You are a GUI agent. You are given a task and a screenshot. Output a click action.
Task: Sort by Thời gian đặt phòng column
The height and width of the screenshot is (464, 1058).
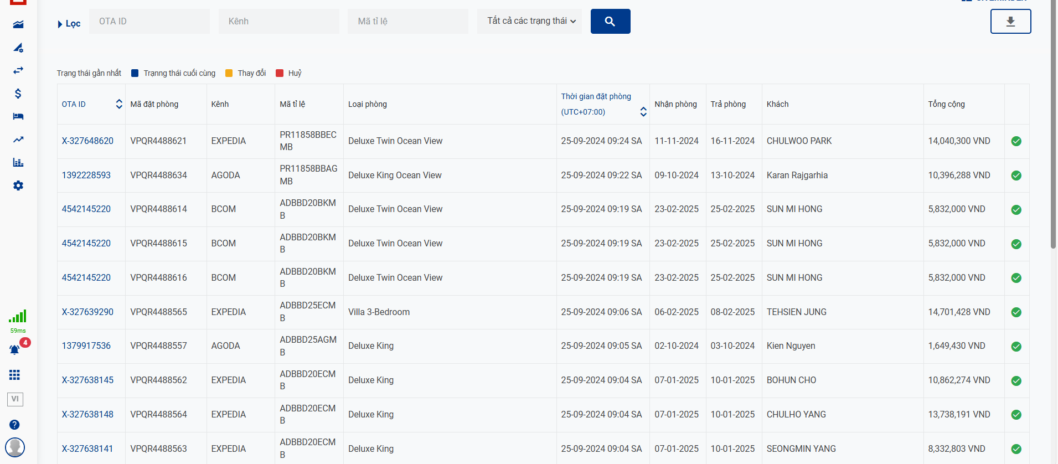[643, 112]
